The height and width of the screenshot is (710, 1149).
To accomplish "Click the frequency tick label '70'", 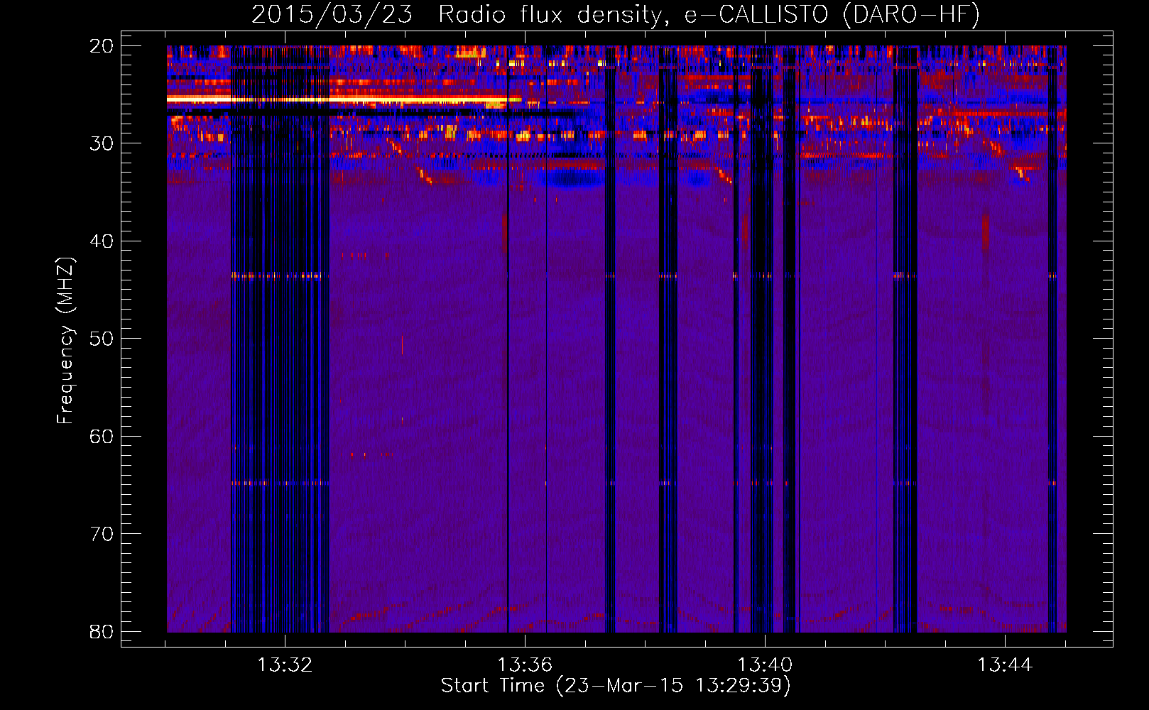I will point(102,534).
